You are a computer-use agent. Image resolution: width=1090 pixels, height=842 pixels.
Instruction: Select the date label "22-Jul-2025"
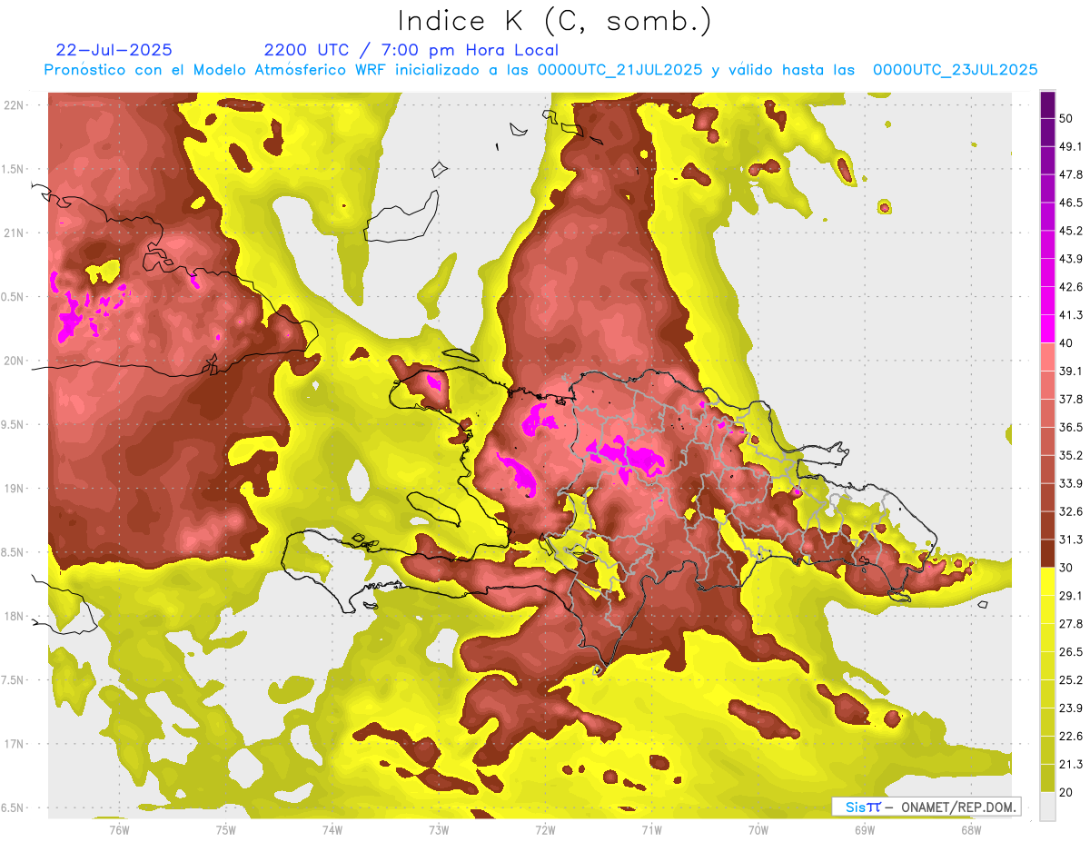point(114,50)
